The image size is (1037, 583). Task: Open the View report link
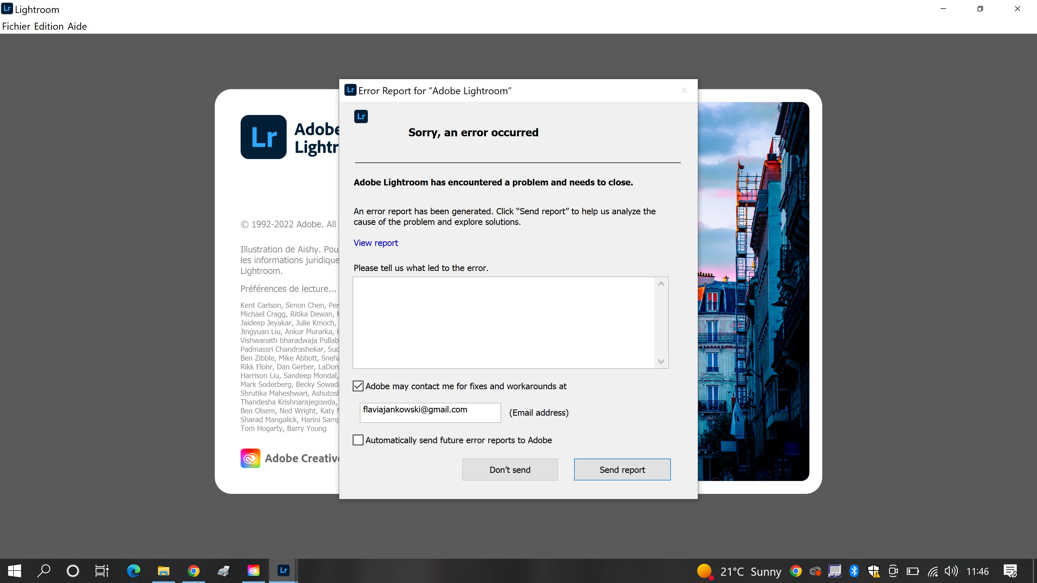(376, 243)
